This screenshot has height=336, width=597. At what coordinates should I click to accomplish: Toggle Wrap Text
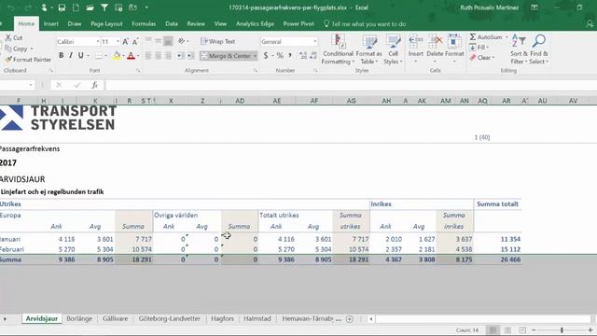(x=218, y=41)
